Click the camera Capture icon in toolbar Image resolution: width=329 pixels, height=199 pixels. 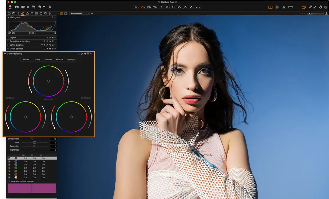pyautogui.click(x=17, y=7)
